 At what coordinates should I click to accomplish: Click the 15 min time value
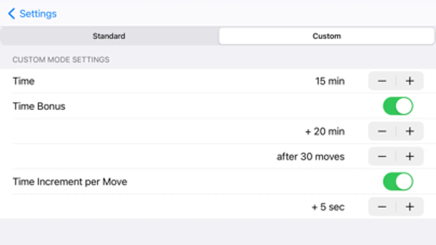point(330,81)
